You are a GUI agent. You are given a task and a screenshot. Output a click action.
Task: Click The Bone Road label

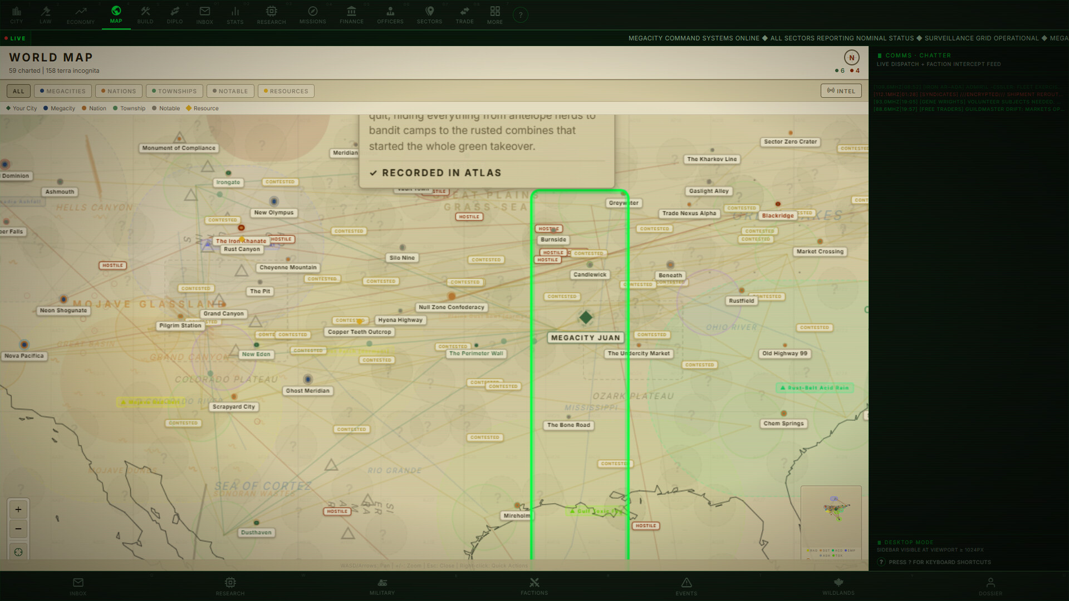coord(568,425)
